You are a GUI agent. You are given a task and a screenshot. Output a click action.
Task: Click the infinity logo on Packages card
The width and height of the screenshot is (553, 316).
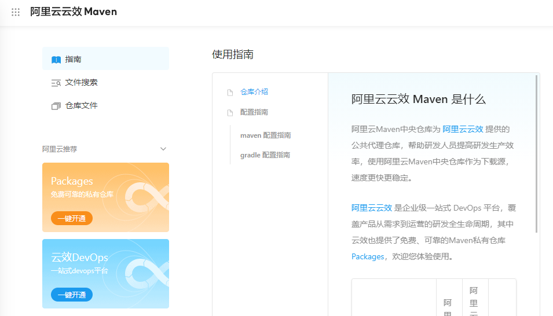146,197
